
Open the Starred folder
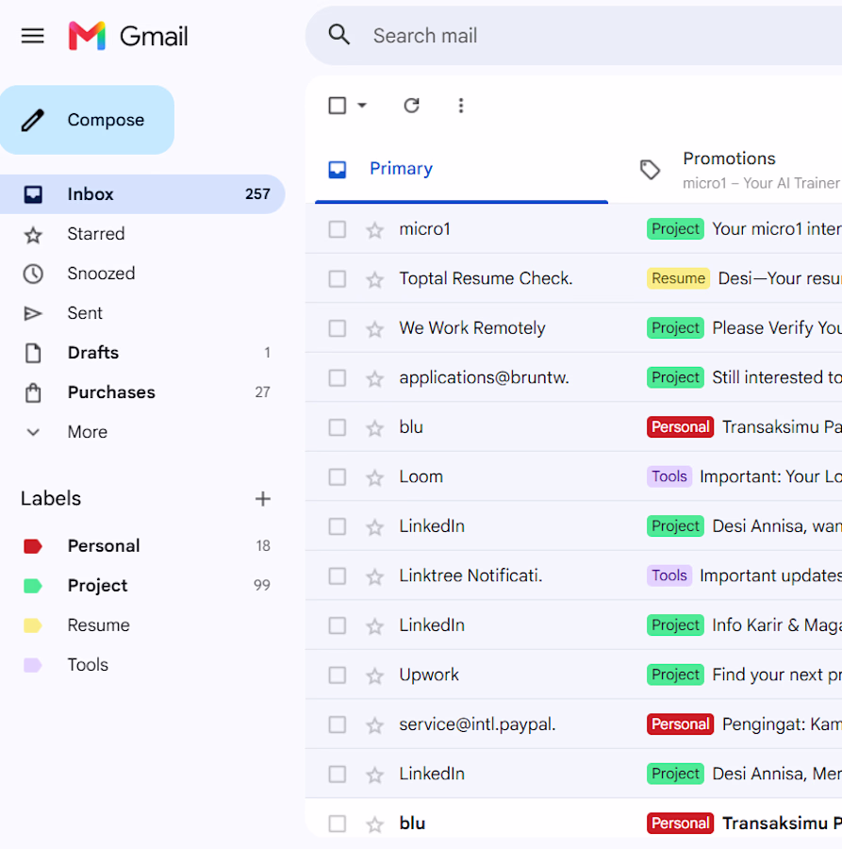[x=142, y=234]
